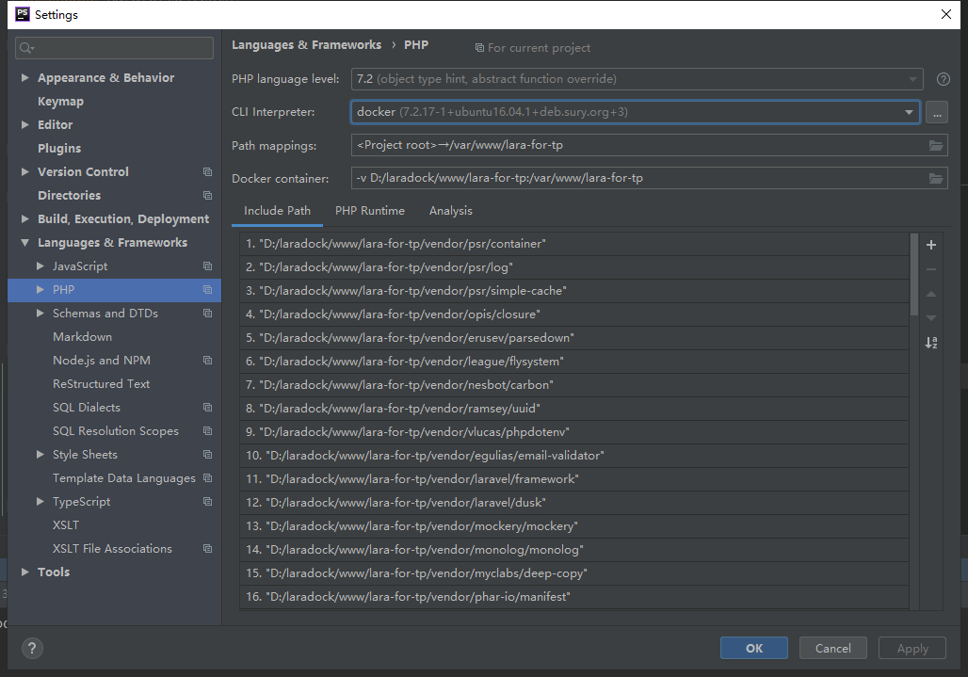This screenshot has width=968, height=677.
Task: Select Plugins in settings tree
Action: 59,148
